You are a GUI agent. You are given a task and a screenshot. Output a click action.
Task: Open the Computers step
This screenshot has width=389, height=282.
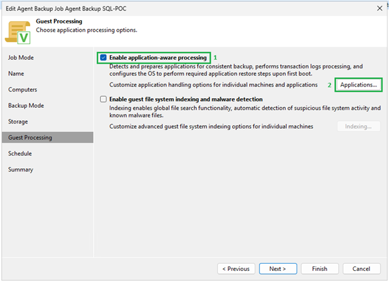(x=23, y=90)
